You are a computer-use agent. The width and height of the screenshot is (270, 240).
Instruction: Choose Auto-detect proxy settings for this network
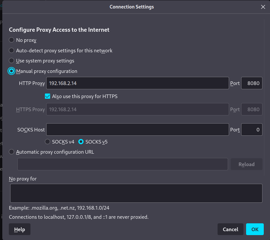point(11,50)
